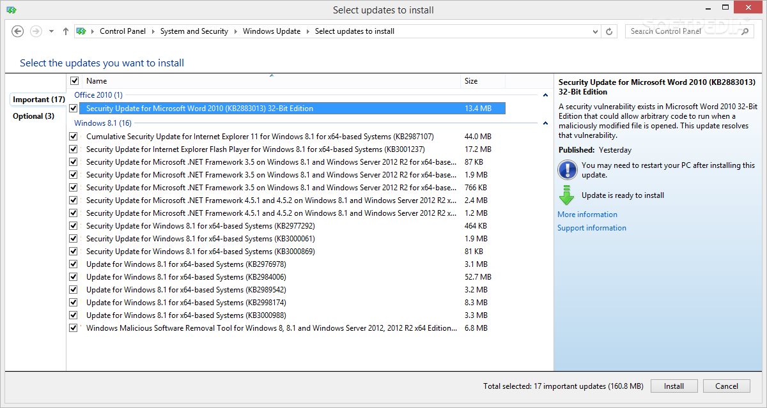Screen dimensions: 767x408
Task: Select the Update for Windows 8.1 KB2984006 row
Action: tap(287, 277)
